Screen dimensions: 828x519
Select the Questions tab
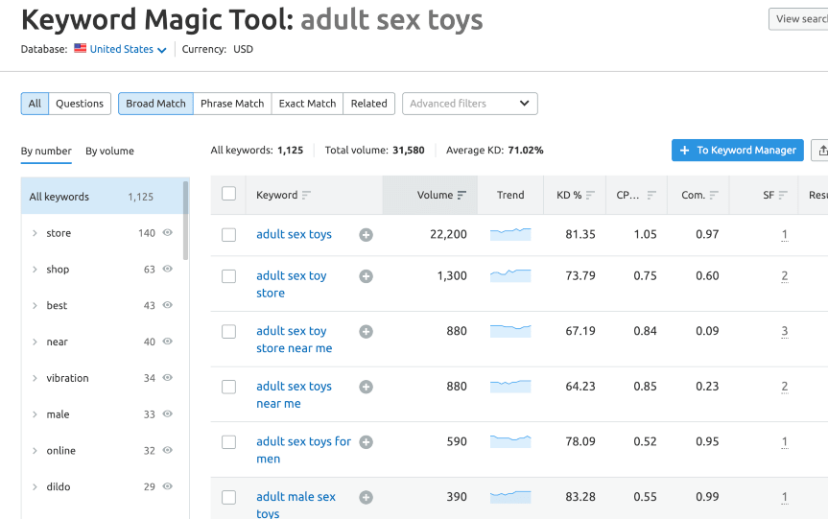80,104
